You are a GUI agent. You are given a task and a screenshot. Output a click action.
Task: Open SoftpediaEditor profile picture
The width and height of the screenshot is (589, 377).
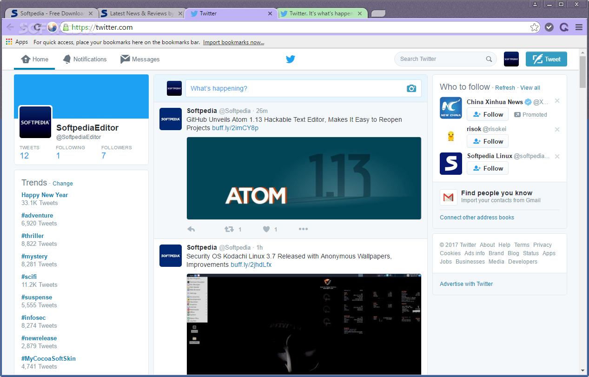(x=35, y=122)
